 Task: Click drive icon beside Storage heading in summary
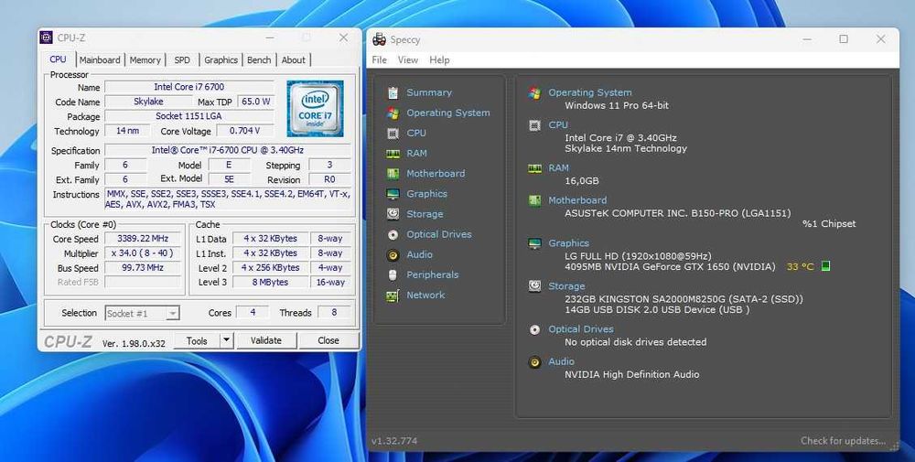534,286
